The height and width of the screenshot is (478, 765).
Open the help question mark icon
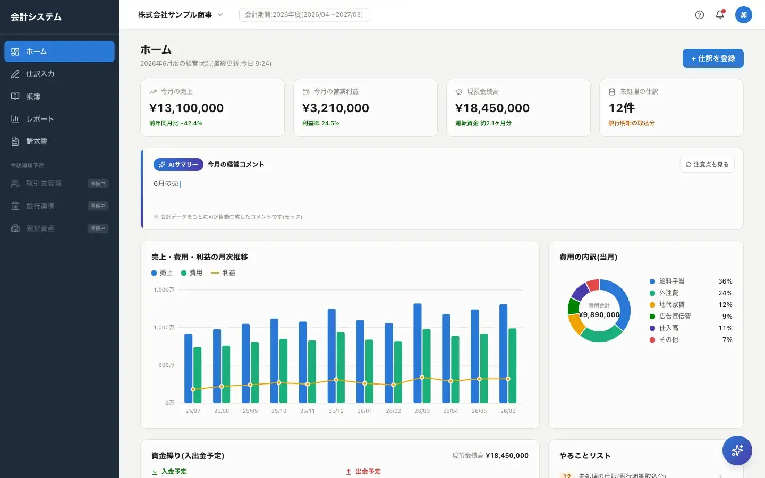[700, 15]
